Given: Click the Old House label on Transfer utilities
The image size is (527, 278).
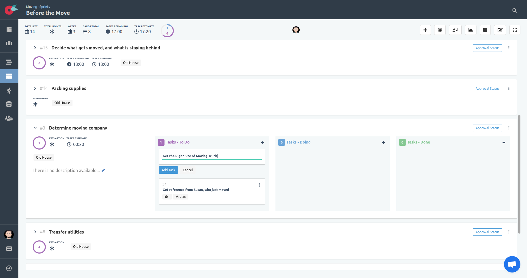Looking at the screenshot, I should pyautogui.click(x=81, y=247).
